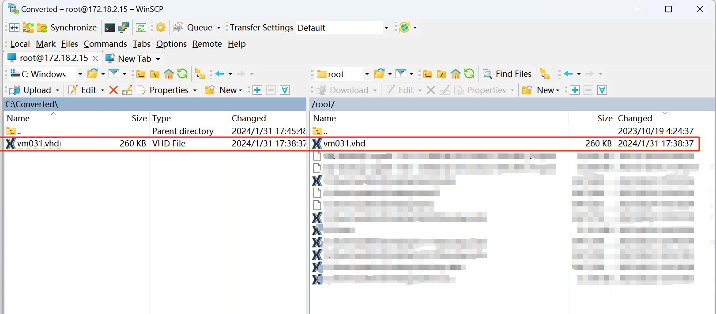Open the remote root directory selector
Screen dimensions: 716x314
pos(343,74)
